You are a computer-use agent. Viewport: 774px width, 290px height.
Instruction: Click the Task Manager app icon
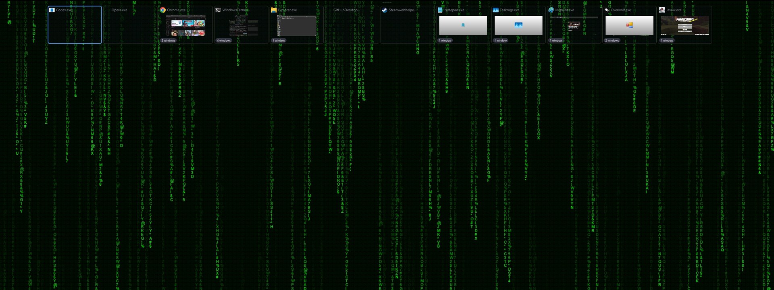(x=496, y=10)
